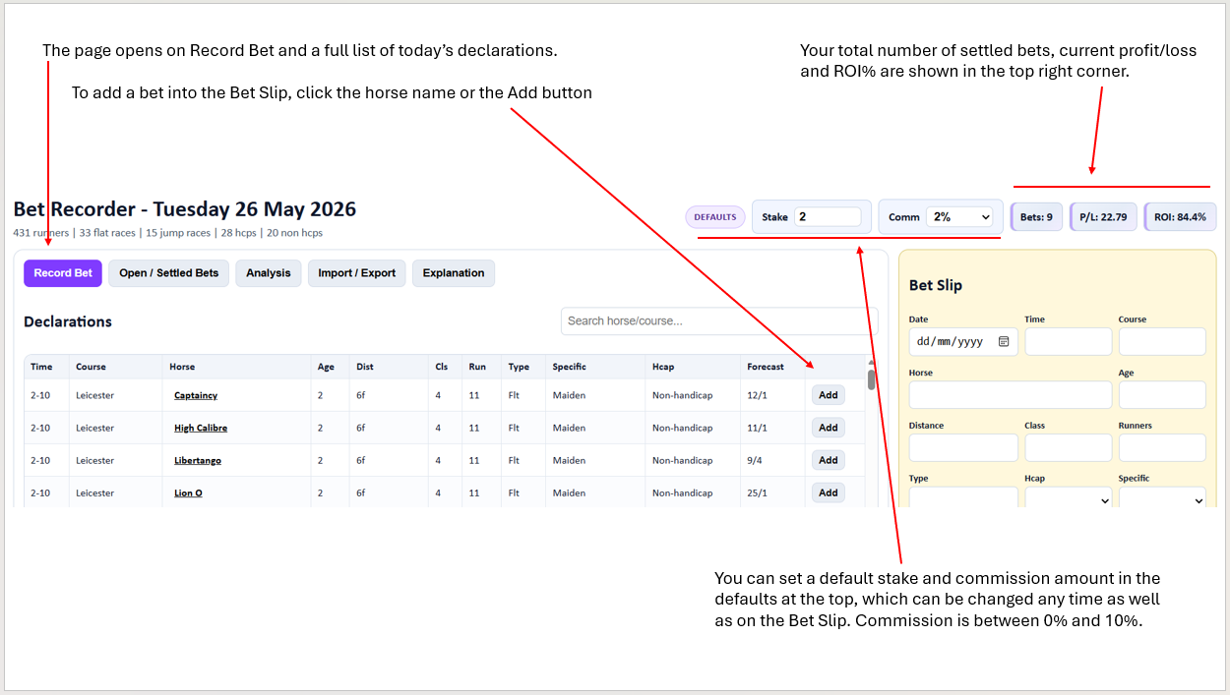Viewport: 1230px width, 695px height.
Task: Click the ROI: 84.4% stat badge
Action: point(1180,217)
